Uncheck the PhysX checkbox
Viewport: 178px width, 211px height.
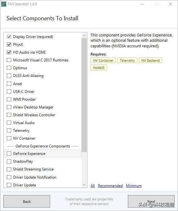click(9, 44)
